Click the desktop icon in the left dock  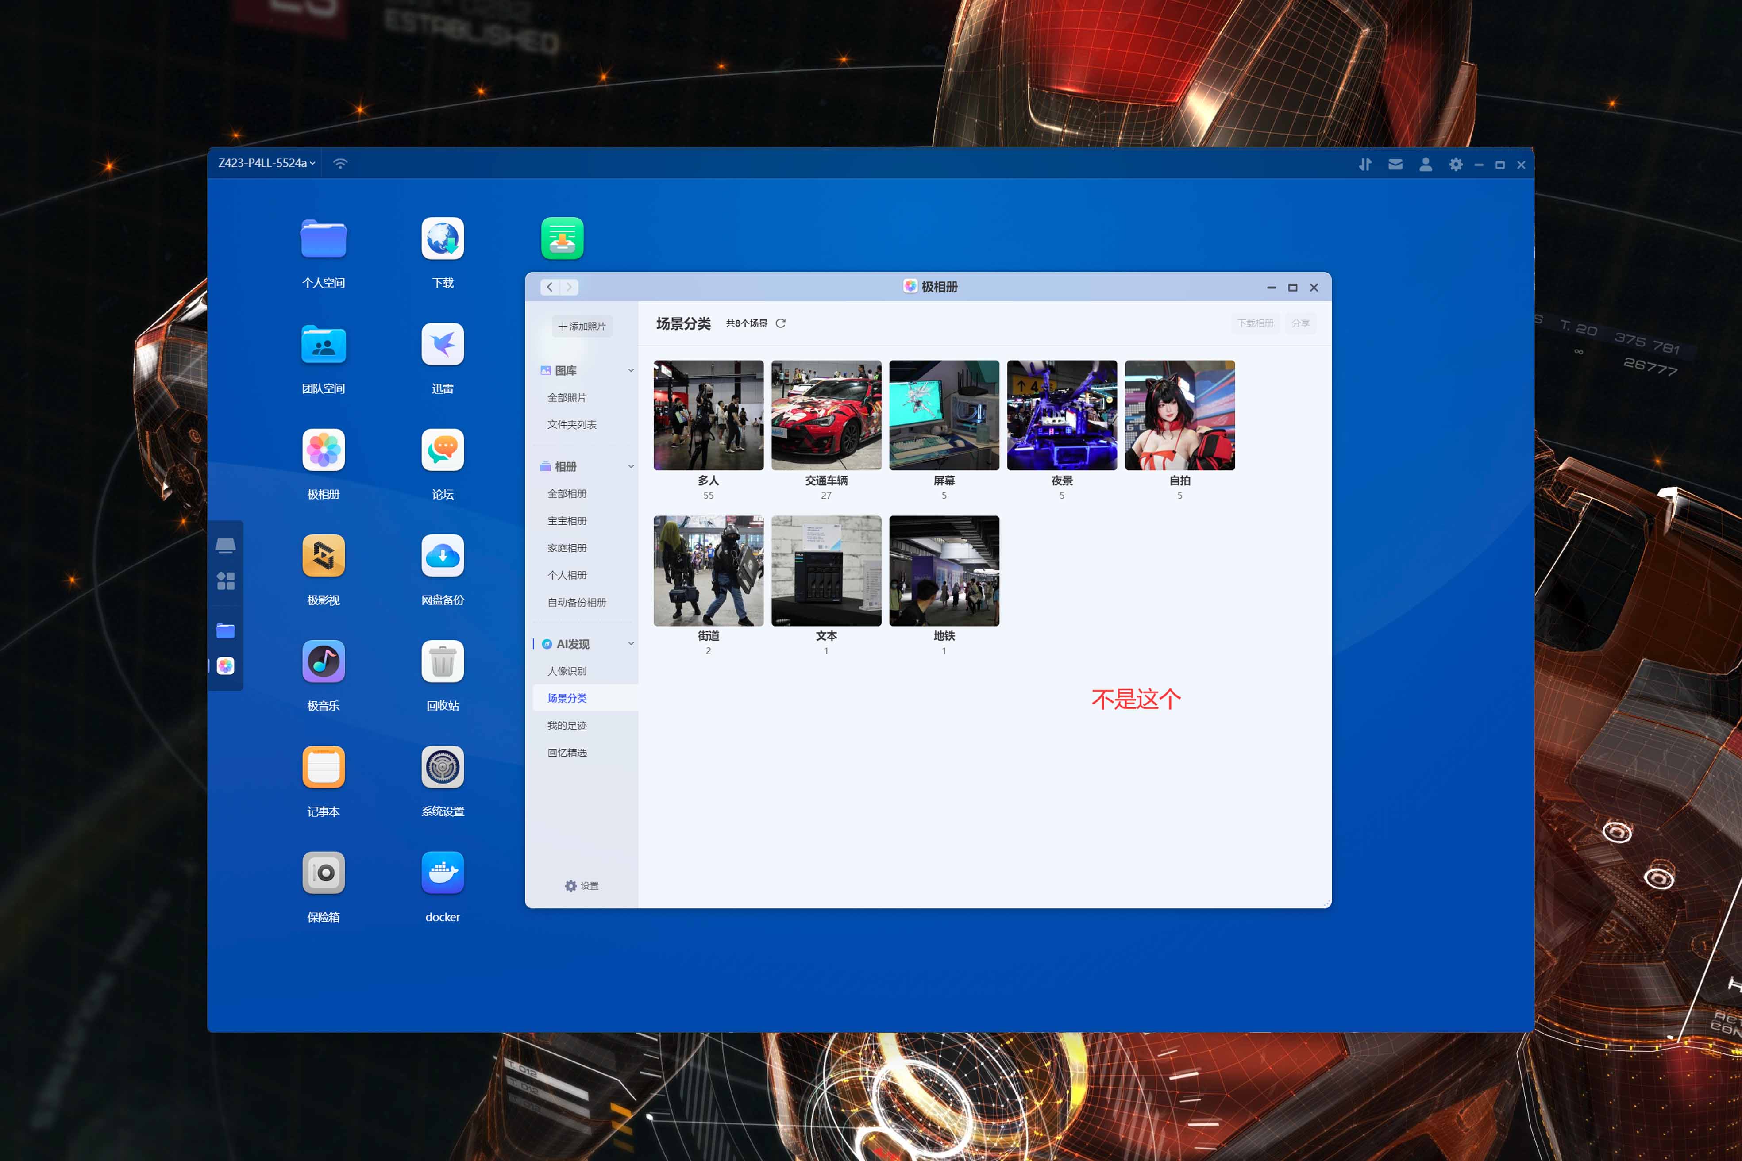tap(225, 546)
